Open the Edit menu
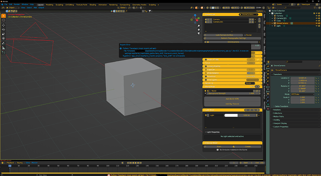Viewport: 321px width, 176px height. [10, 5]
